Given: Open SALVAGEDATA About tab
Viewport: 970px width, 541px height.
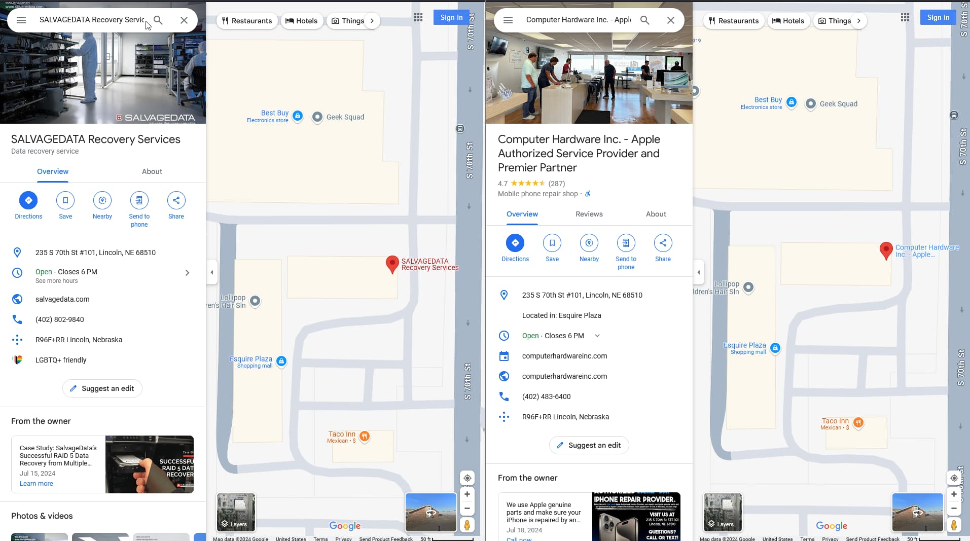Looking at the screenshot, I should click(152, 171).
